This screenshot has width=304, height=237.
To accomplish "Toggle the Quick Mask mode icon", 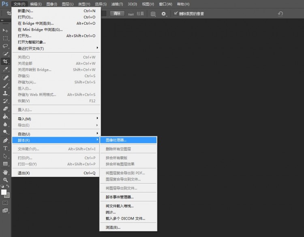I will pyautogui.click(x=5, y=202).
